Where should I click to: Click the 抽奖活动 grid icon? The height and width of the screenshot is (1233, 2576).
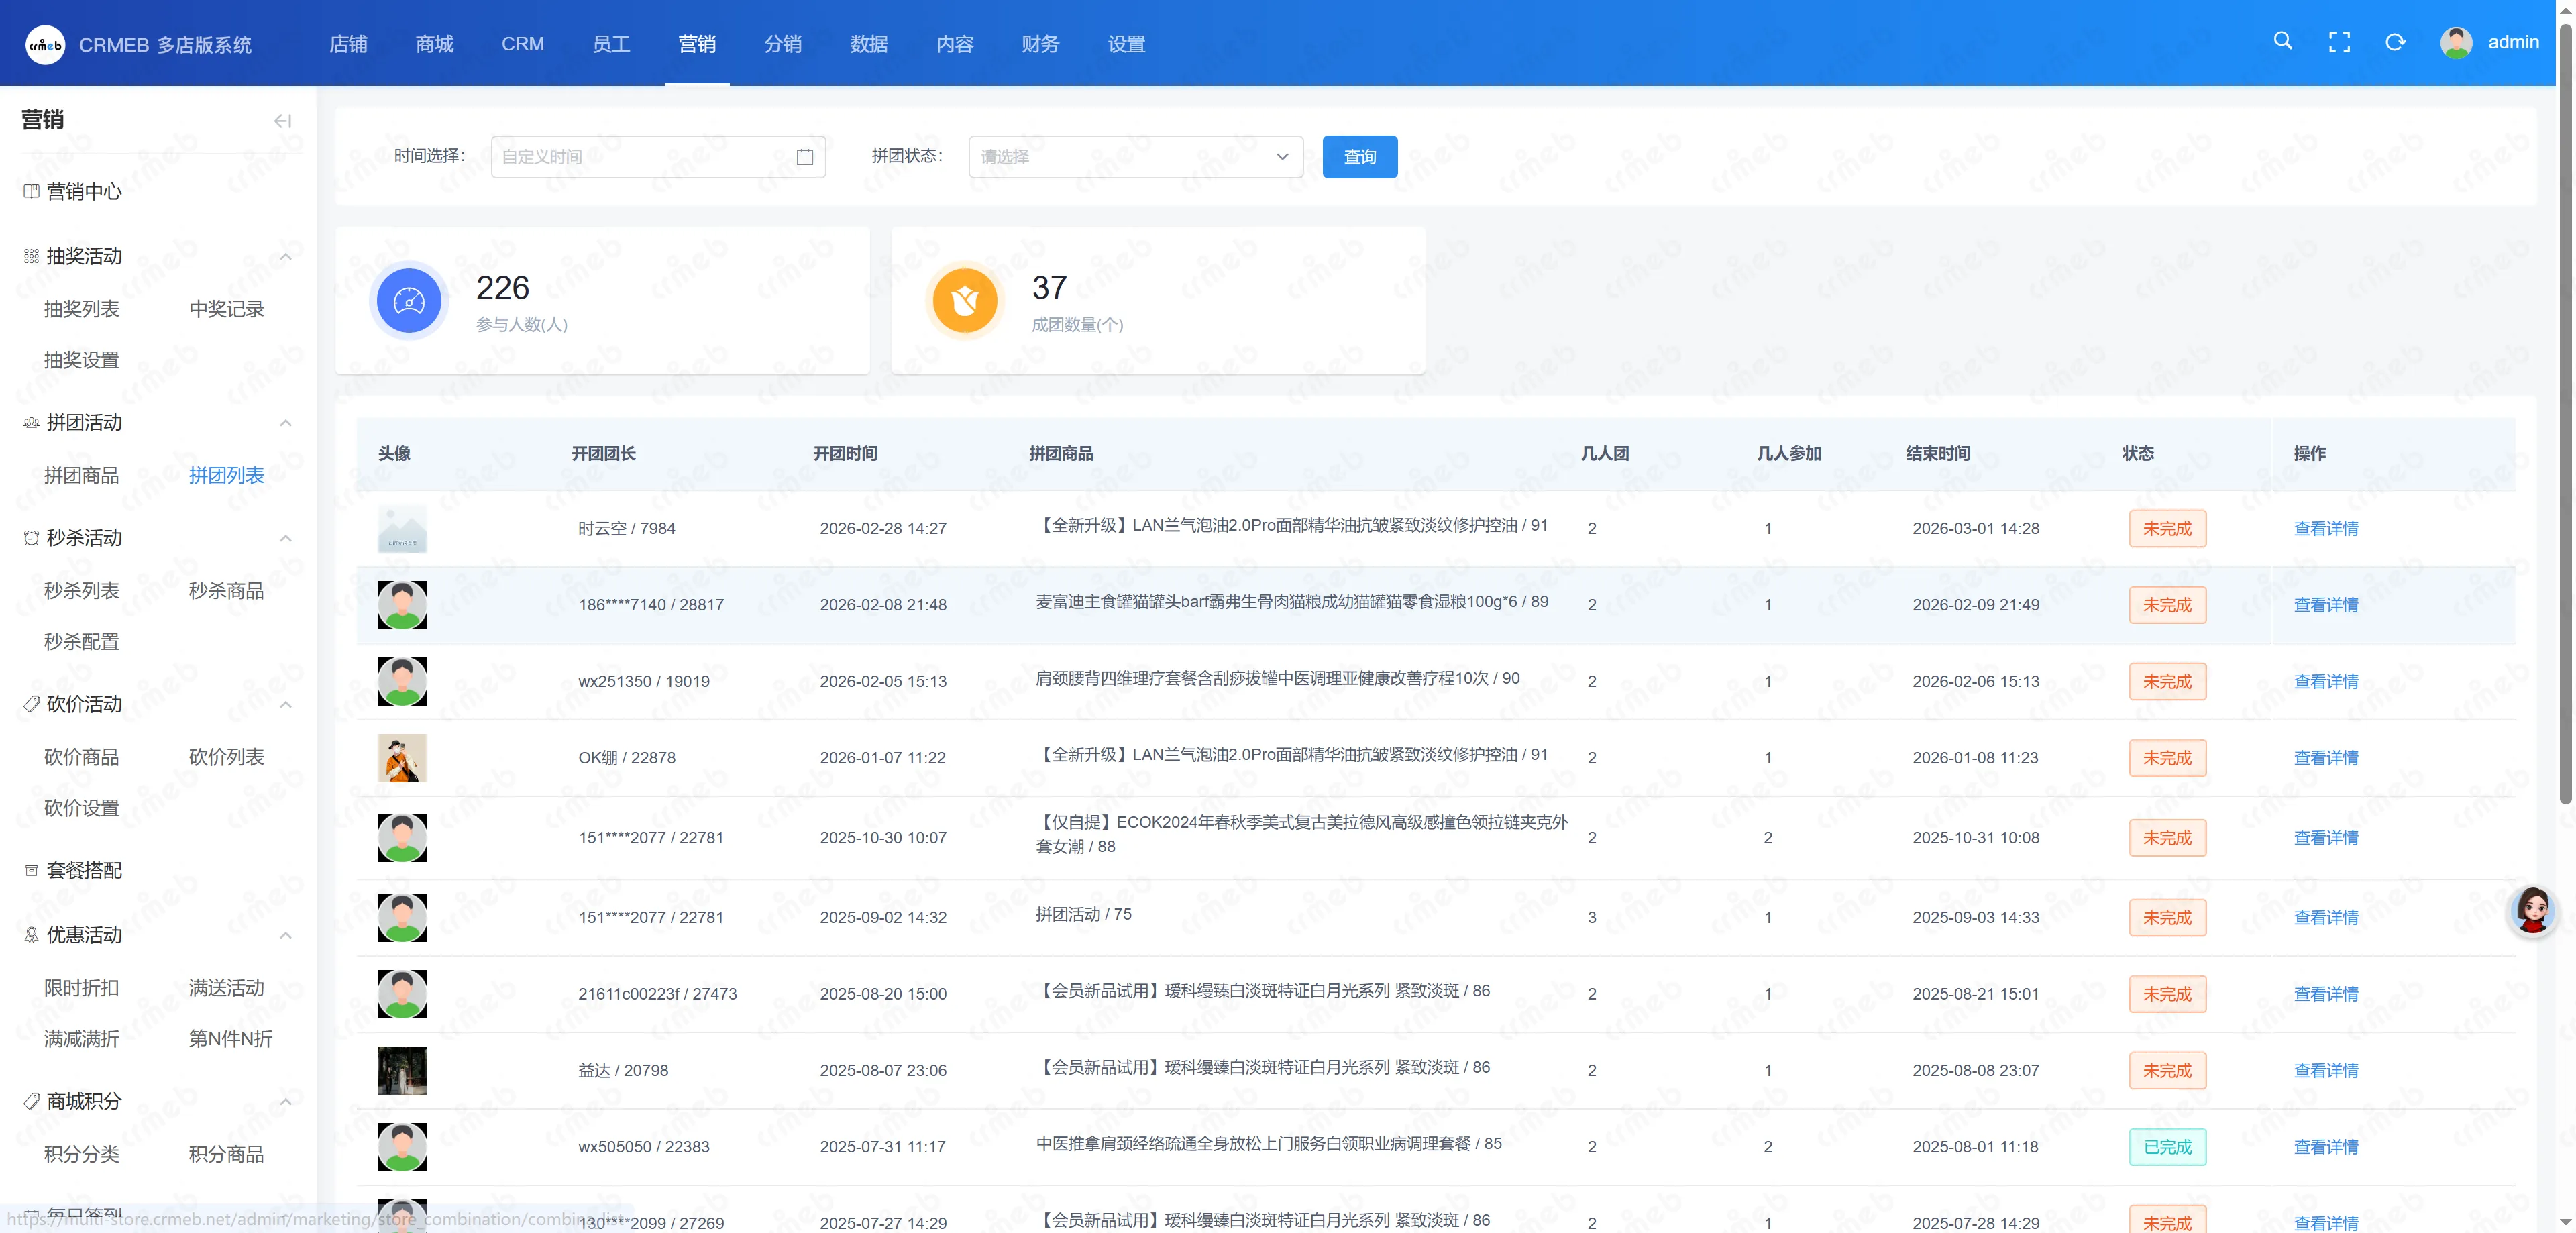point(32,256)
